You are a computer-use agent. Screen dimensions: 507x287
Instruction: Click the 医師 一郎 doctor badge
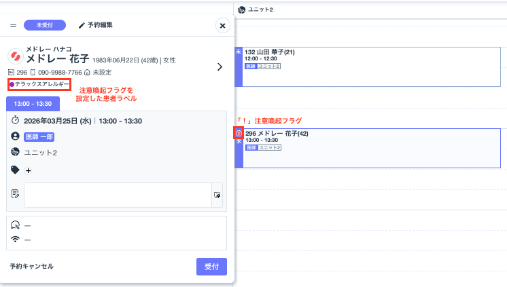click(x=39, y=136)
